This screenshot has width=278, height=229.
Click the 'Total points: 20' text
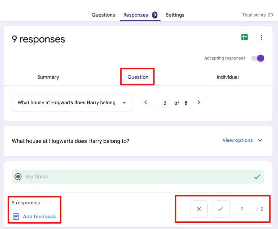[x=257, y=15]
